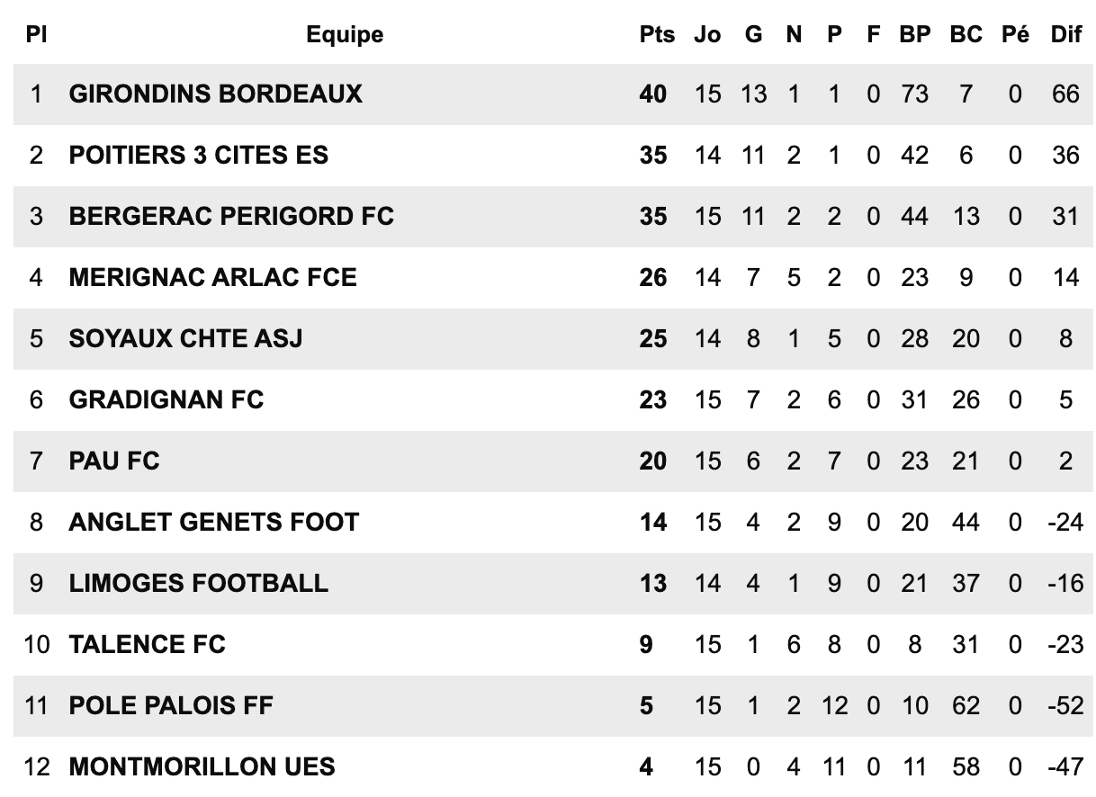Select MONTMORILLON UES team name

pyautogui.click(x=202, y=766)
